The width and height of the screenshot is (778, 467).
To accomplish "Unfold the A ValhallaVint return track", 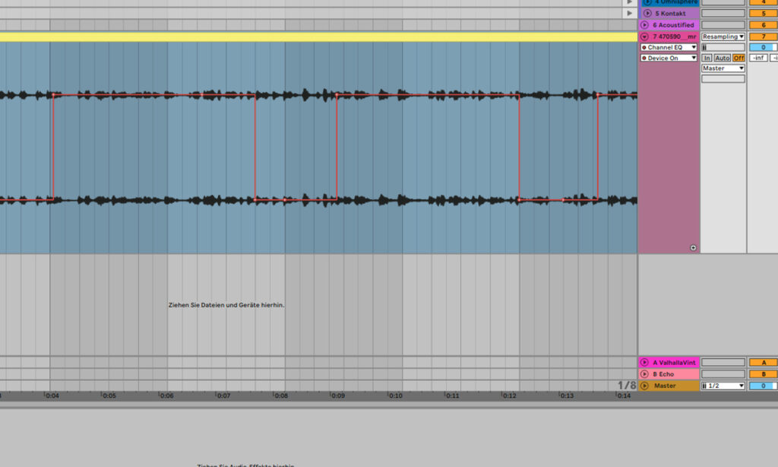I will click(x=644, y=363).
